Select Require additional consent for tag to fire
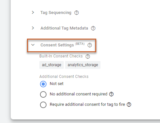The image size is (160, 123). pos(43,105)
